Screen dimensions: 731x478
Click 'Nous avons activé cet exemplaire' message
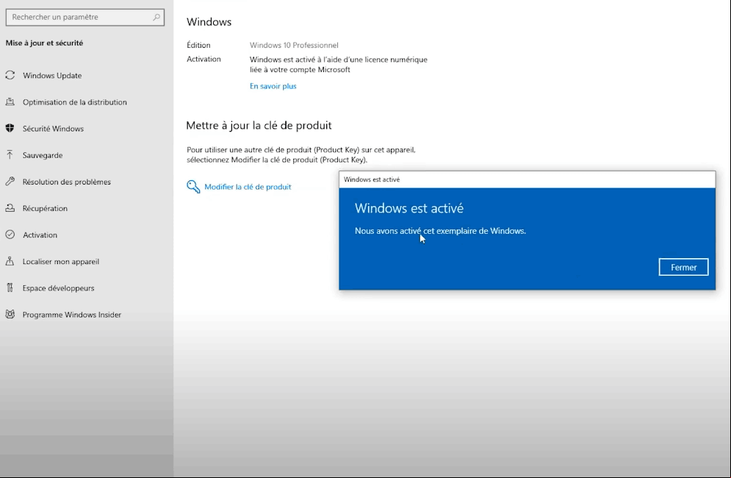[x=440, y=231]
